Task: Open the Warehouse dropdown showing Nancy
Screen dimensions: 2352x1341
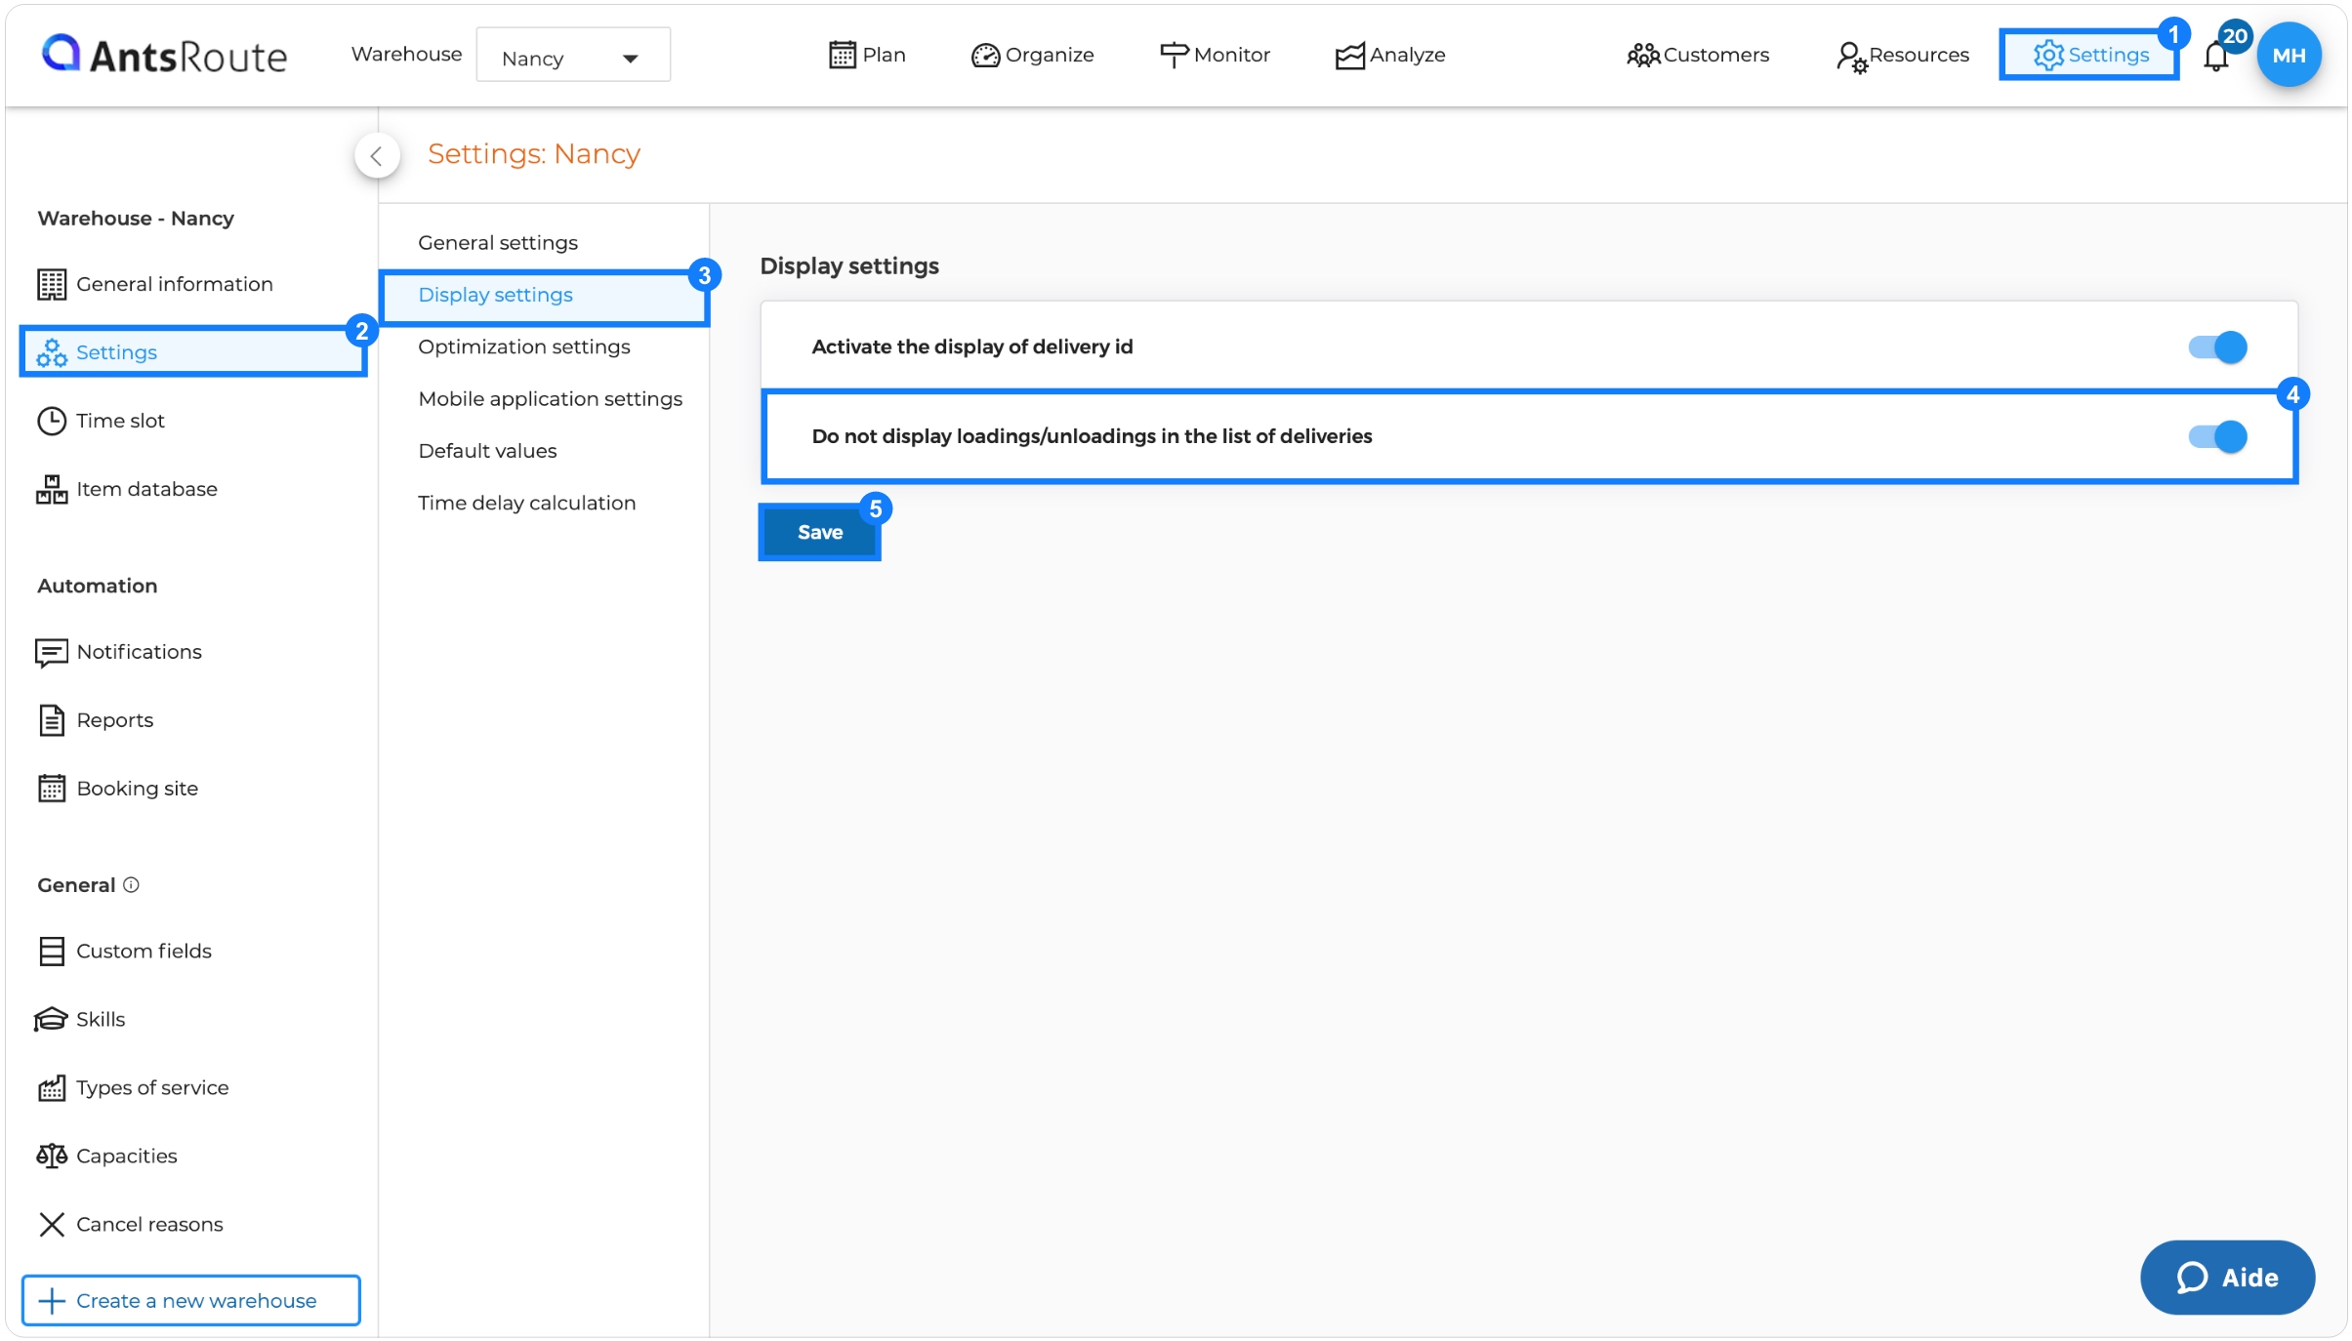Action: [573, 57]
